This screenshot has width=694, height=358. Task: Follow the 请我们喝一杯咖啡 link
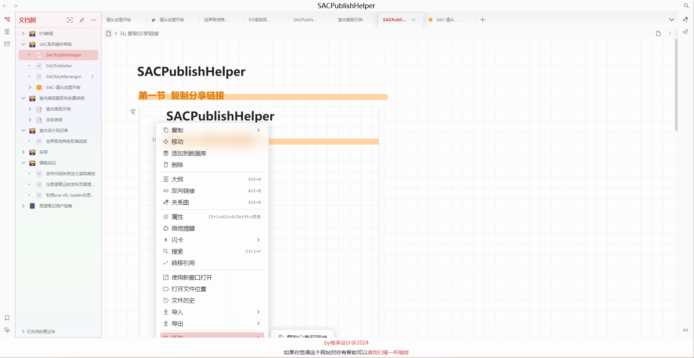tap(388, 352)
